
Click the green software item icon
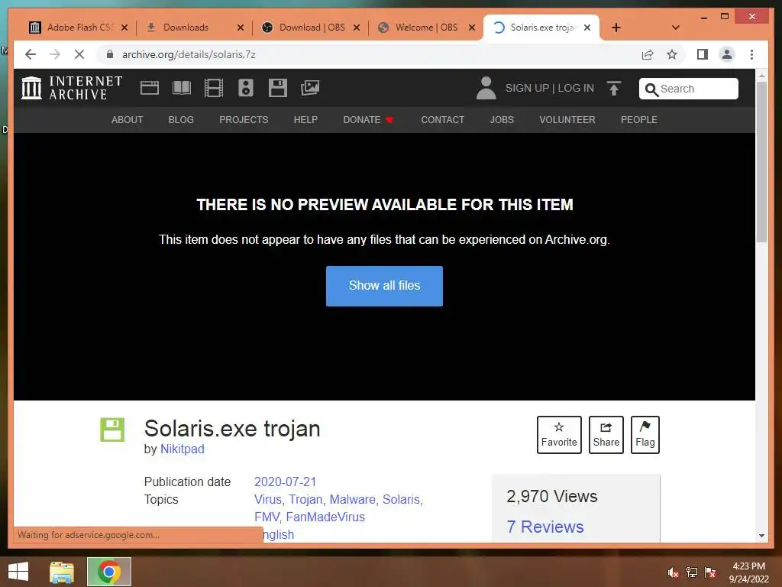click(112, 430)
